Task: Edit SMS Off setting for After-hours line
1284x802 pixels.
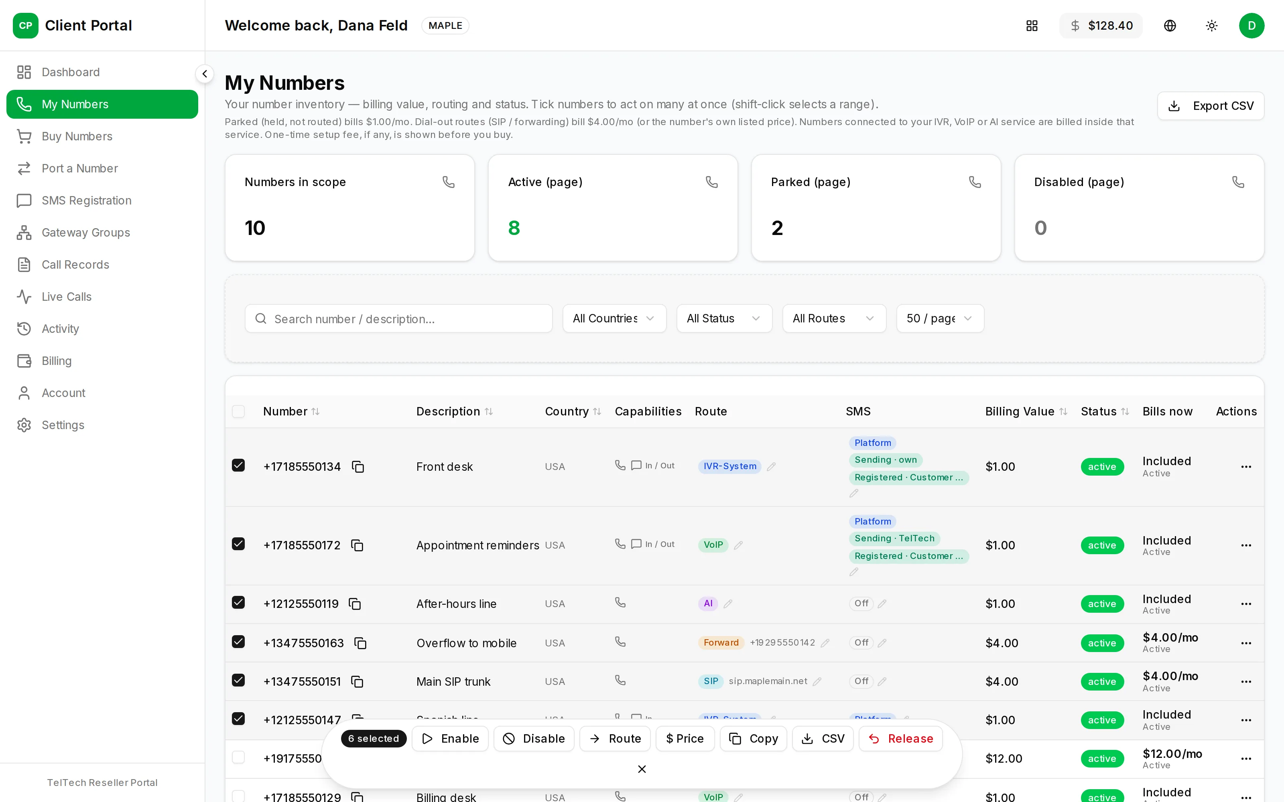Action: coord(882,604)
